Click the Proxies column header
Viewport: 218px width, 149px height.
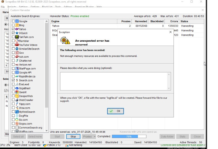point(124,21)
